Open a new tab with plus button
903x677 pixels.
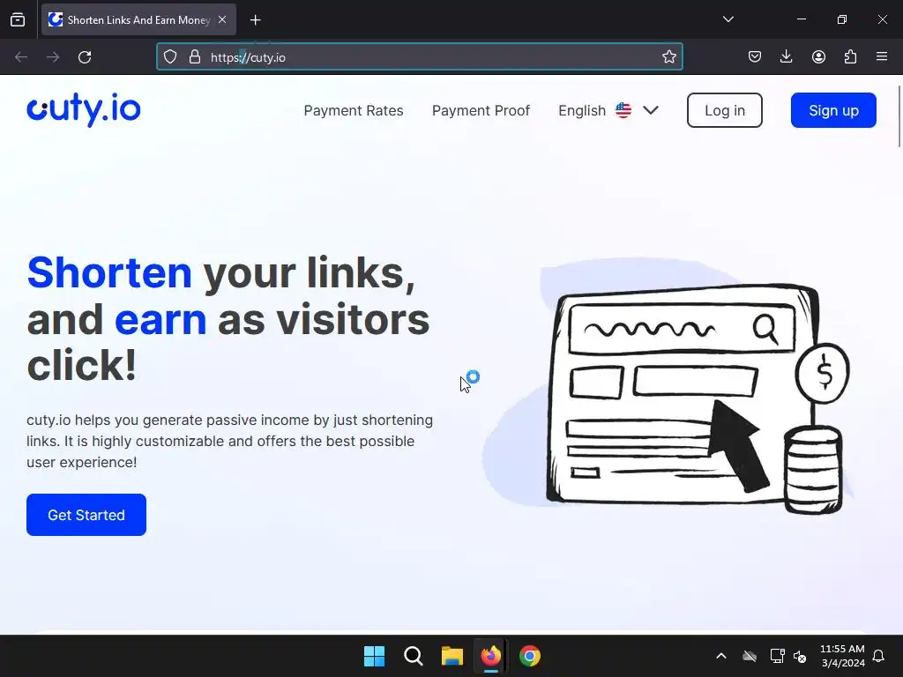pyautogui.click(x=255, y=20)
